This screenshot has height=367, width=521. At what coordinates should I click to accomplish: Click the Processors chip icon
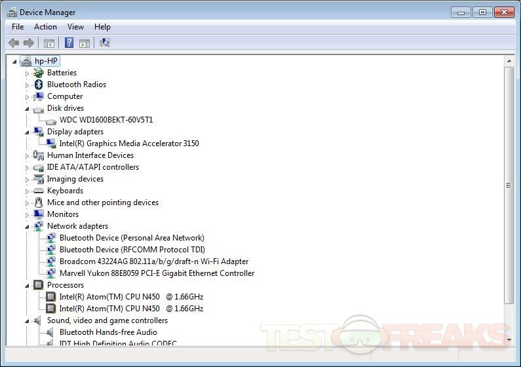tap(39, 285)
